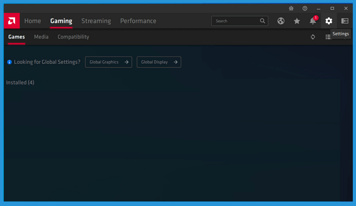The height and width of the screenshot is (206, 356).
Task: Maximize the Radeon Software window
Action: point(332,8)
